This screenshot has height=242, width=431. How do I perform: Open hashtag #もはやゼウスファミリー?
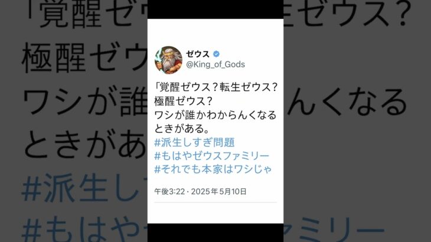[211, 156]
